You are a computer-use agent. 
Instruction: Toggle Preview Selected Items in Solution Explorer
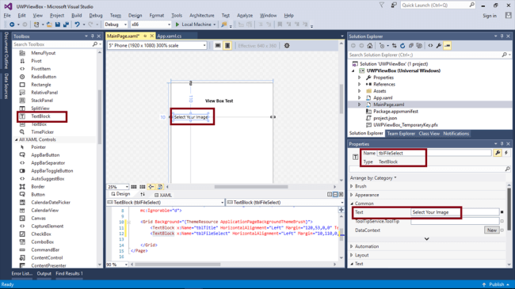coord(448,46)
